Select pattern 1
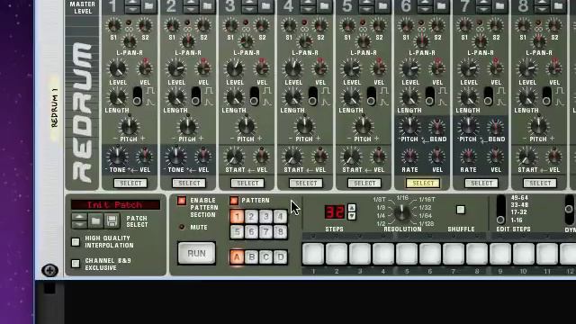The width and height of the screenshot is (576, 324). pos(237,217)
